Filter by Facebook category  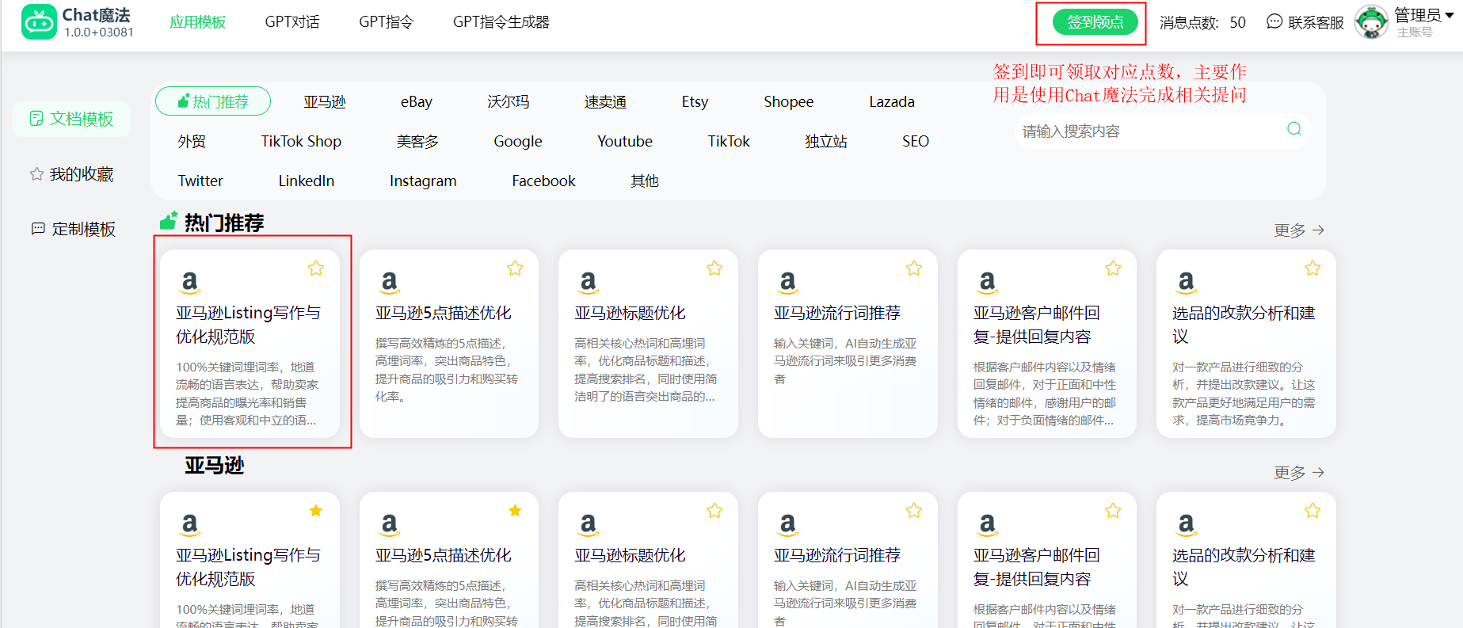[544, 181]
